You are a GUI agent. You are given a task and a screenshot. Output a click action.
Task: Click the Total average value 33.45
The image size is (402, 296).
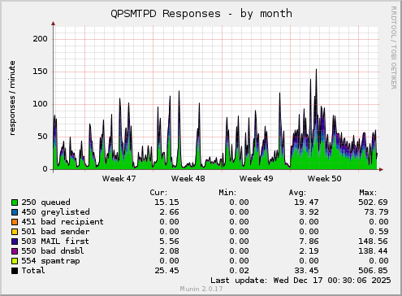[306, 271]
